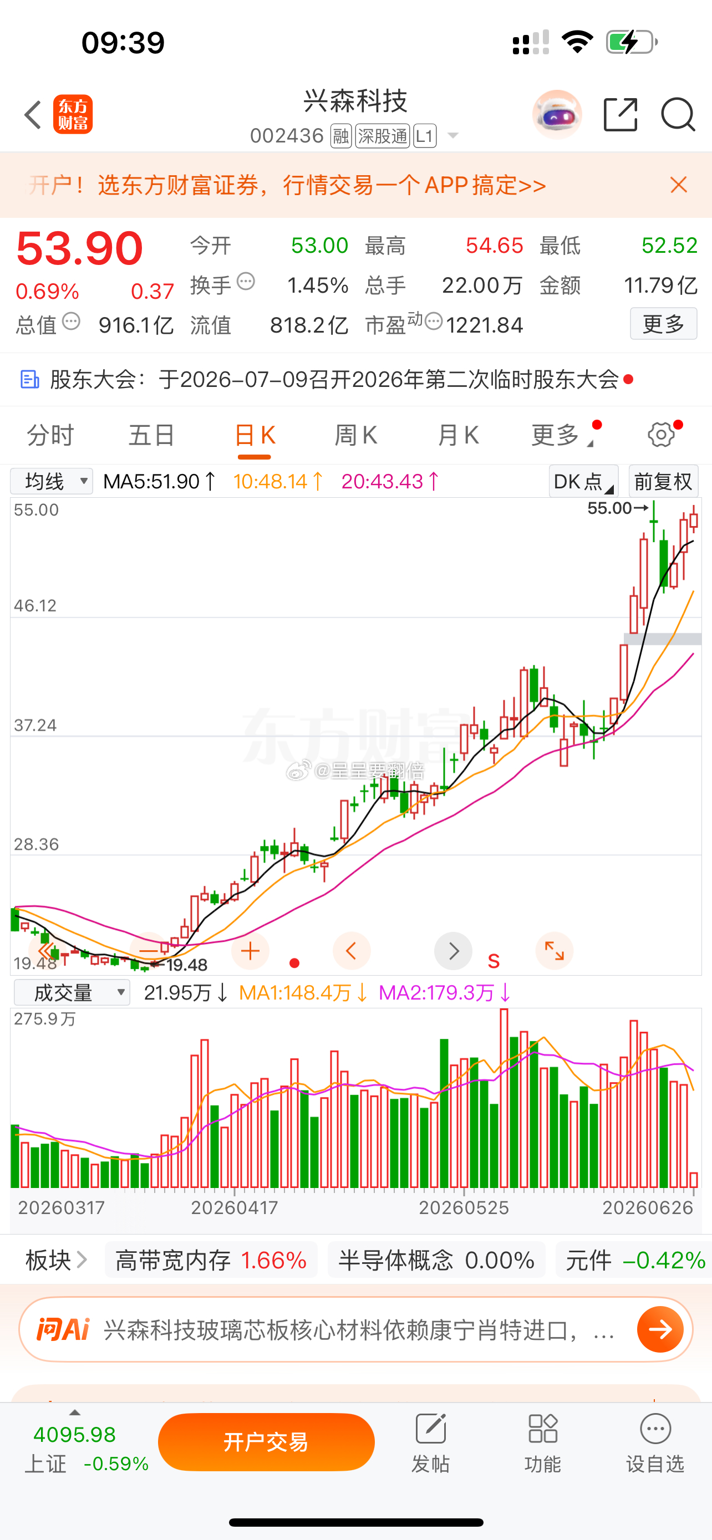Tap MA1:148.4万 volume average

point(304,993)
